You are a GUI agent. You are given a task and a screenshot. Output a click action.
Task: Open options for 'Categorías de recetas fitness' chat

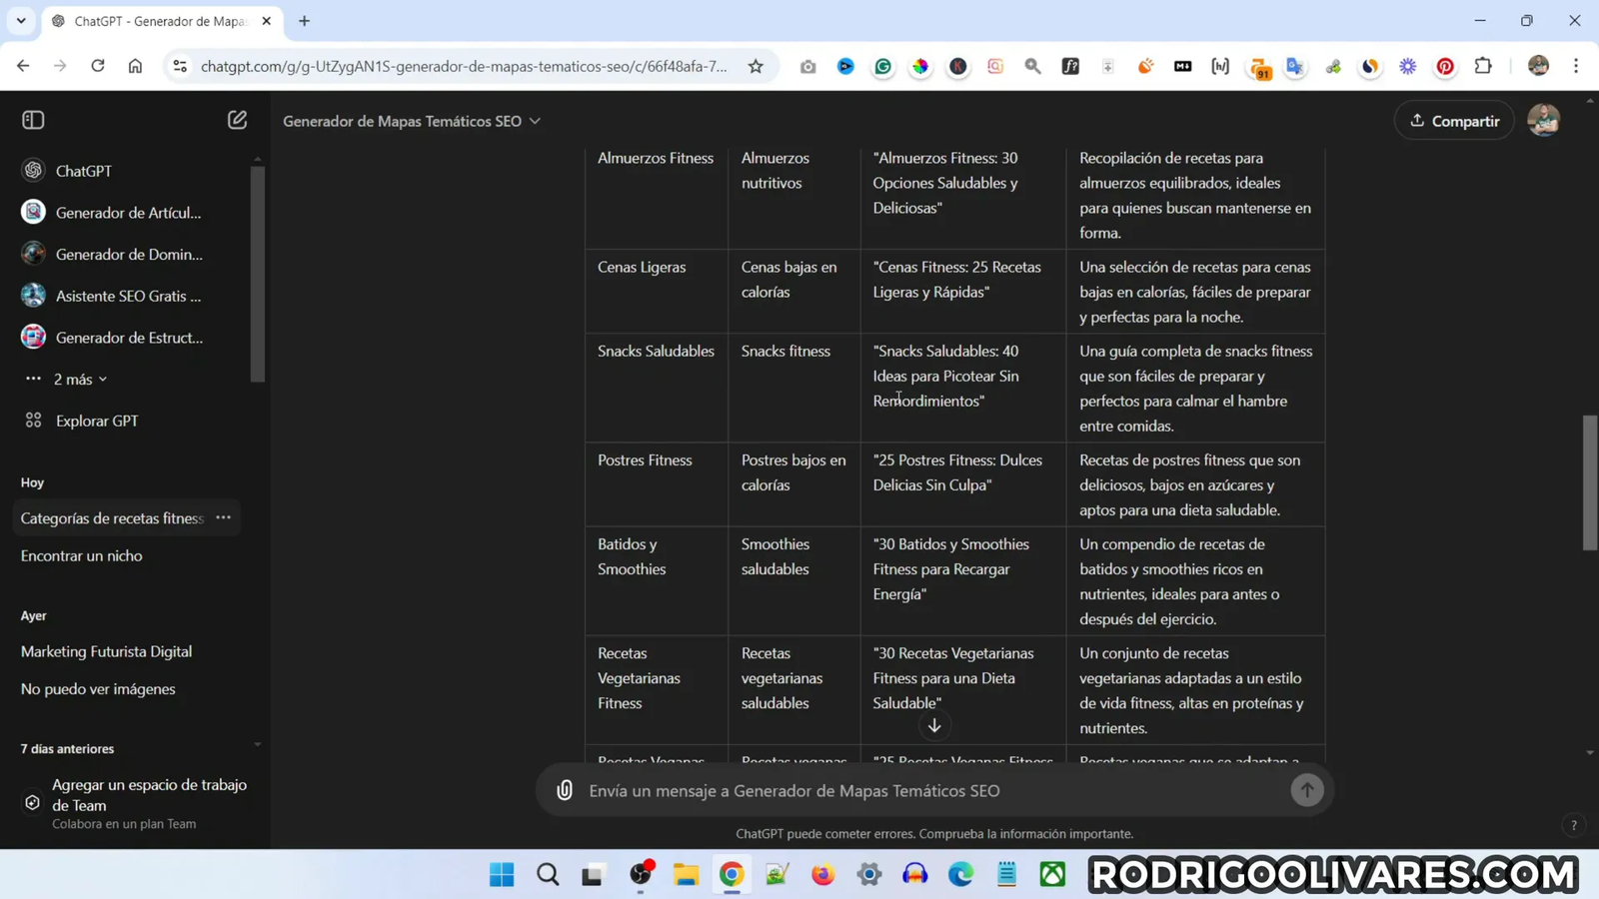click(224, 517)
